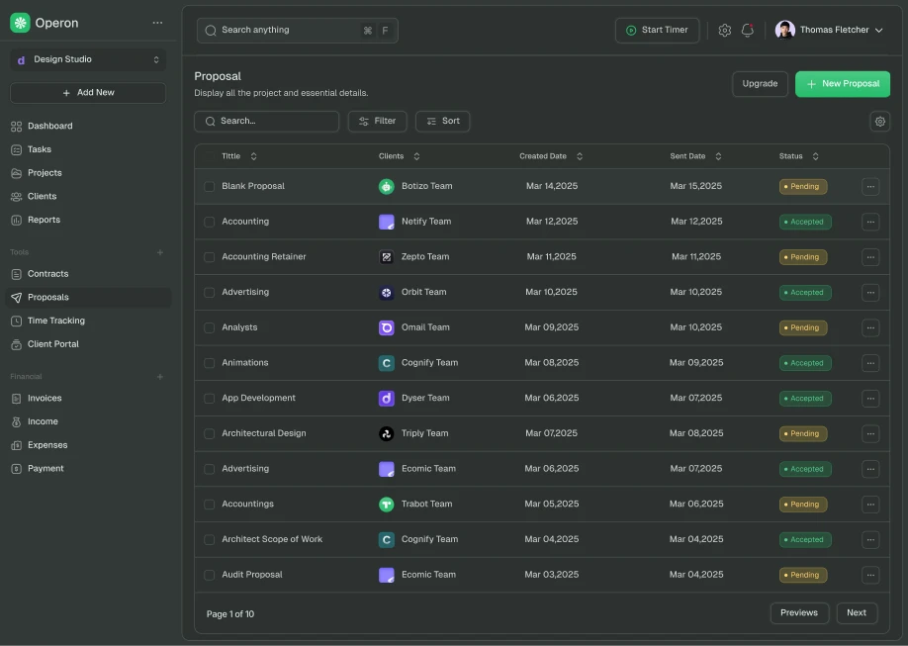The image size is (908, 646).
Task: Sort the table by Created Date column
Action: click(x=580, y=155)
